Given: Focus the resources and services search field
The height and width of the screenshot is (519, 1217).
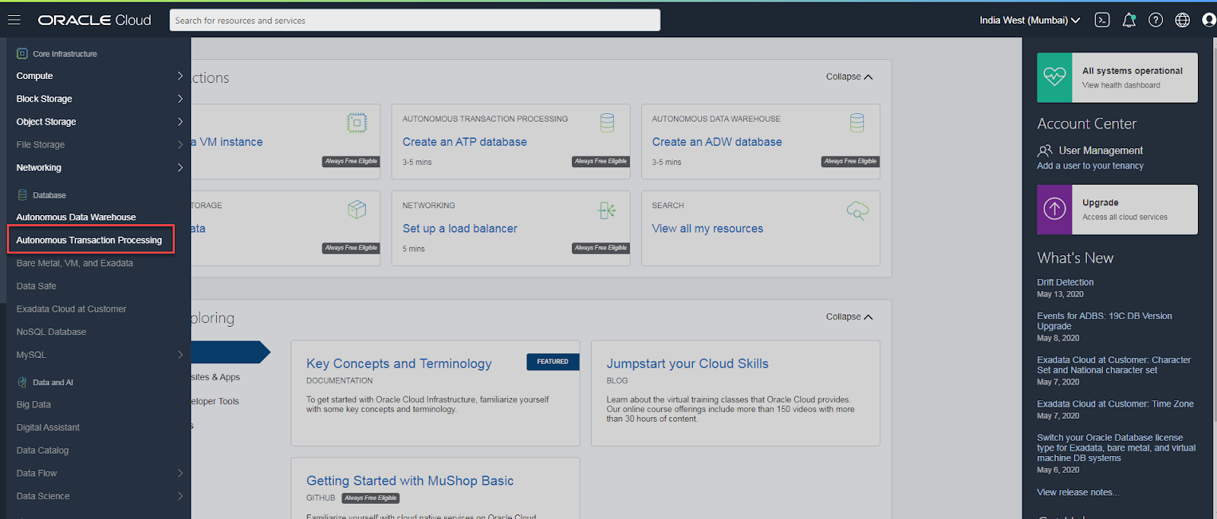Looking at the screenshot, I should pyautogui.click(x=415, y=21).
